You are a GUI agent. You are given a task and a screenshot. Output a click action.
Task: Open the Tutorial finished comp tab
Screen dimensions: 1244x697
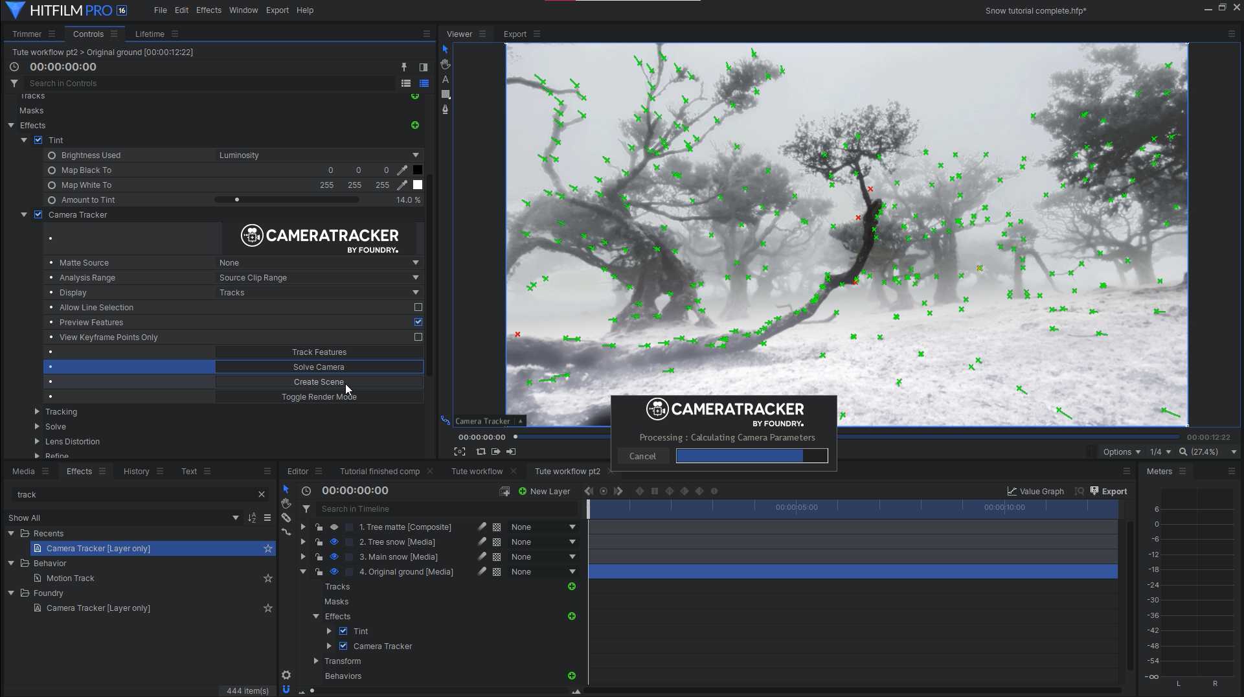(379, 472)
